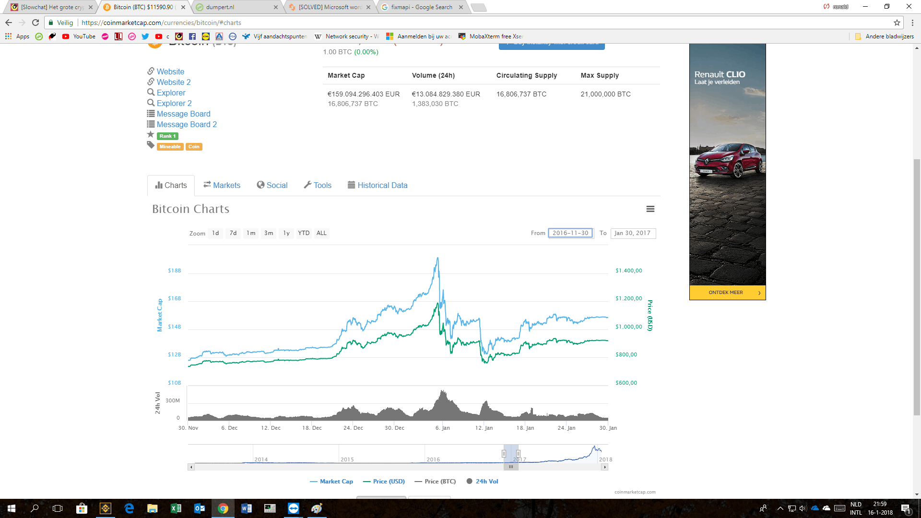Click the chart navigator range scrollbar handle
The height and width of the screenshot is (518, 921).
[511, 467]
